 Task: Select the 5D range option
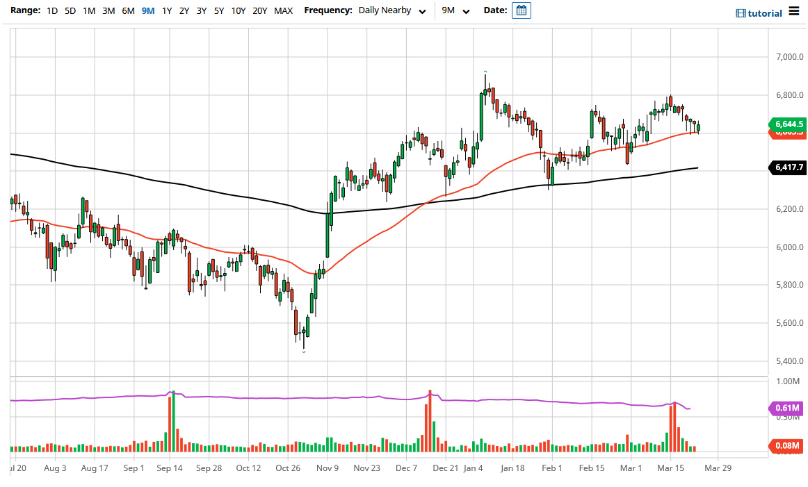(70, 10)
